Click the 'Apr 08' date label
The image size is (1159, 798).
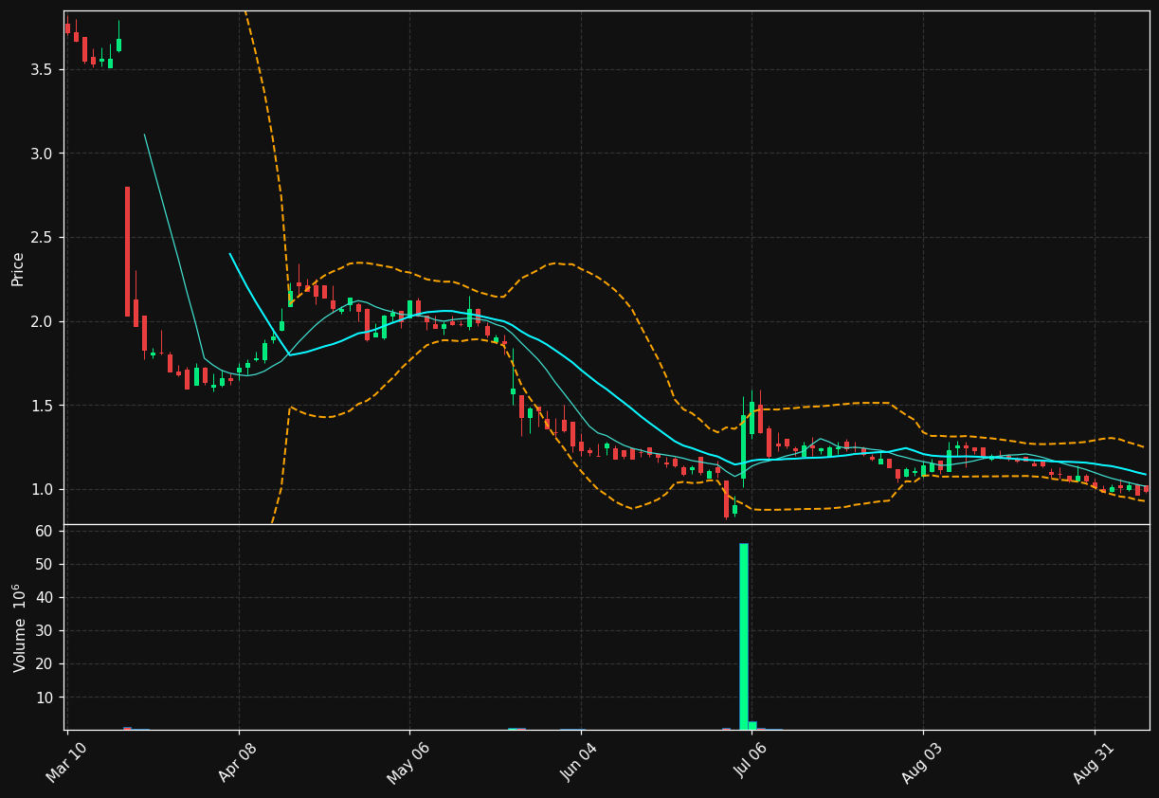pos(237,762)
